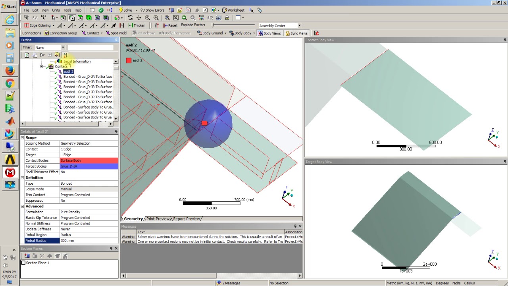Click the Spot Weld button
The image size is (508, 286).
click(x=116, y=33)
